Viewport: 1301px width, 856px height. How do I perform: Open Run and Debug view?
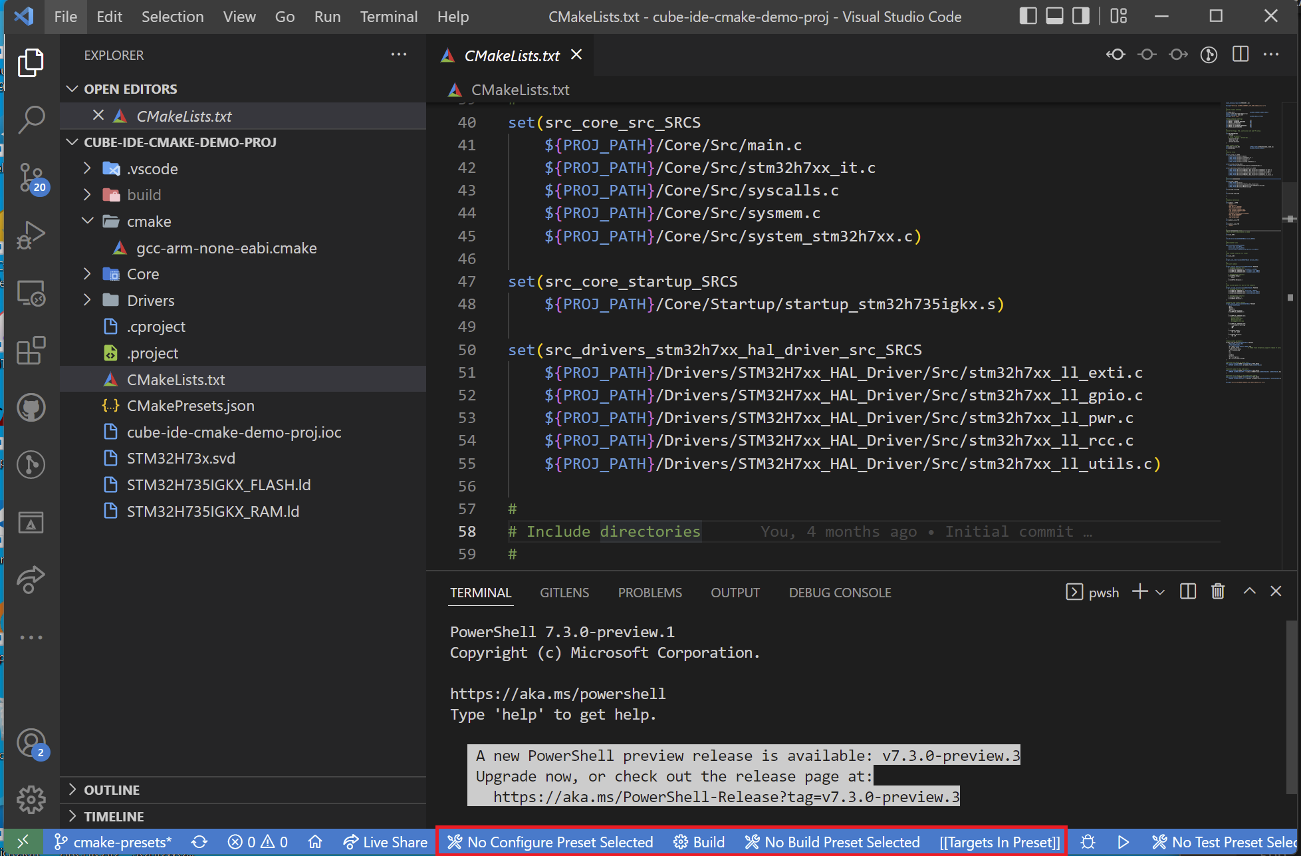[x=31, y=235]
